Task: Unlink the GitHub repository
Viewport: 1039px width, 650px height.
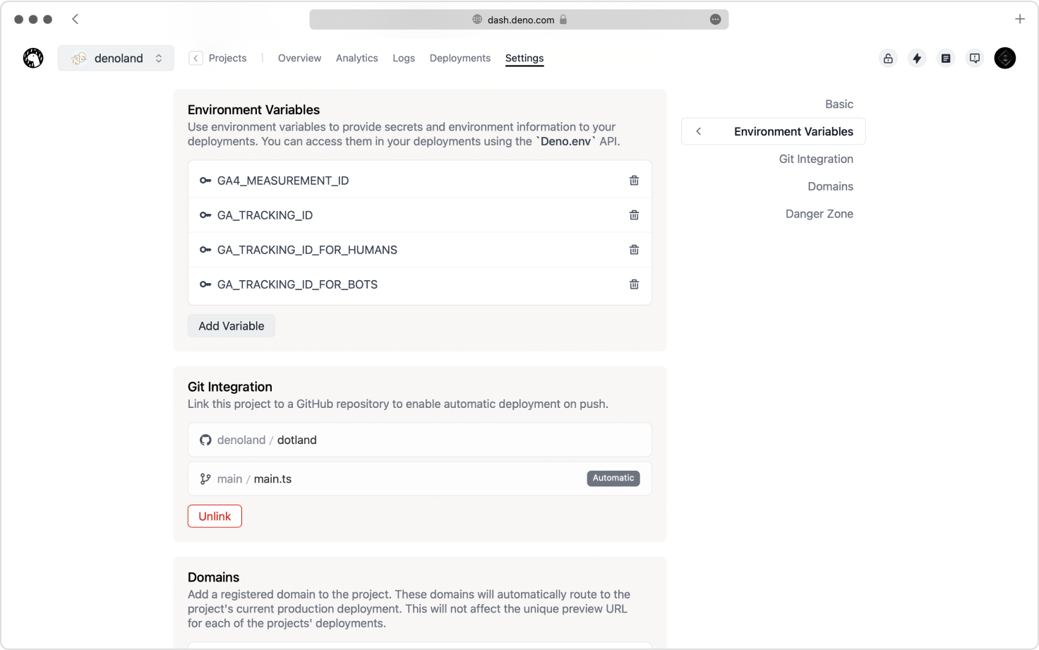Action: point(215,516)
